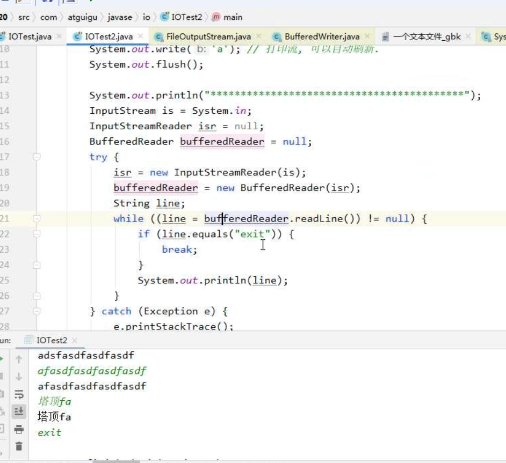Click the Down the Stack Trace arrow
This screenshot has height=463, width=506.
(19, 377)
